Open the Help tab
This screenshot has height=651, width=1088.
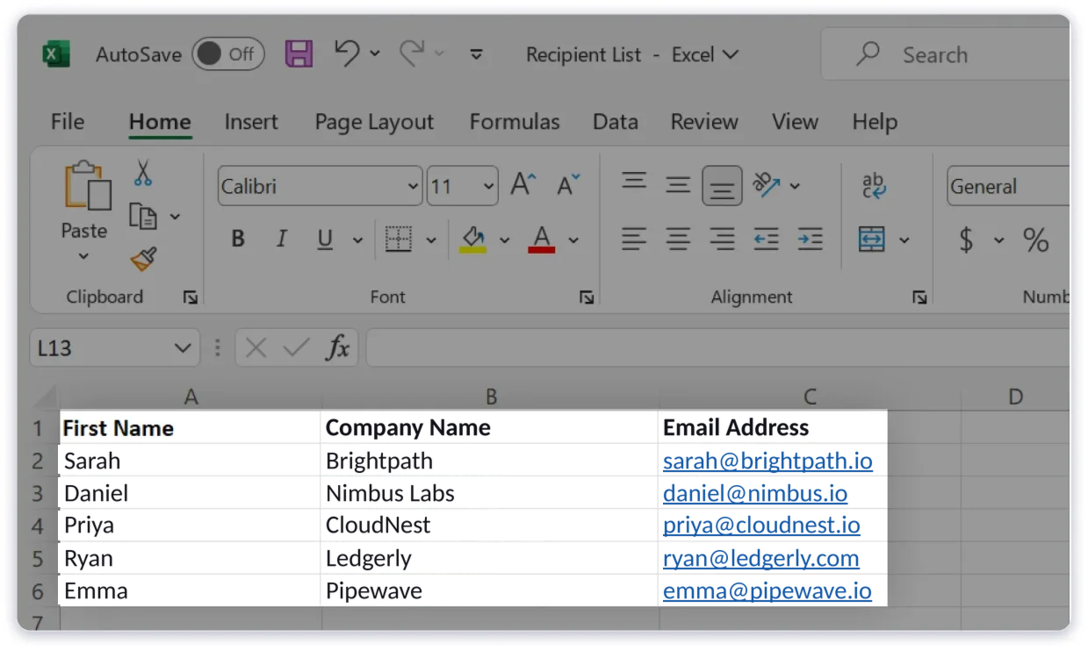[875, 122]
